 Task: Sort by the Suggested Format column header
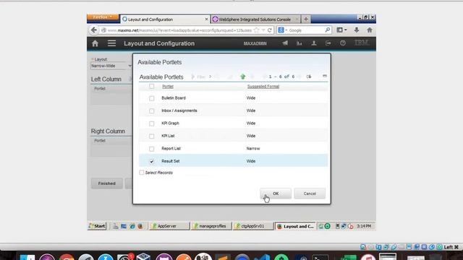point(263,87)
